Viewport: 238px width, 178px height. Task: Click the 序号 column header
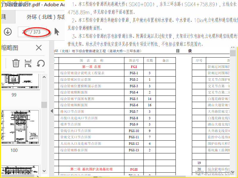pos(199,61)
